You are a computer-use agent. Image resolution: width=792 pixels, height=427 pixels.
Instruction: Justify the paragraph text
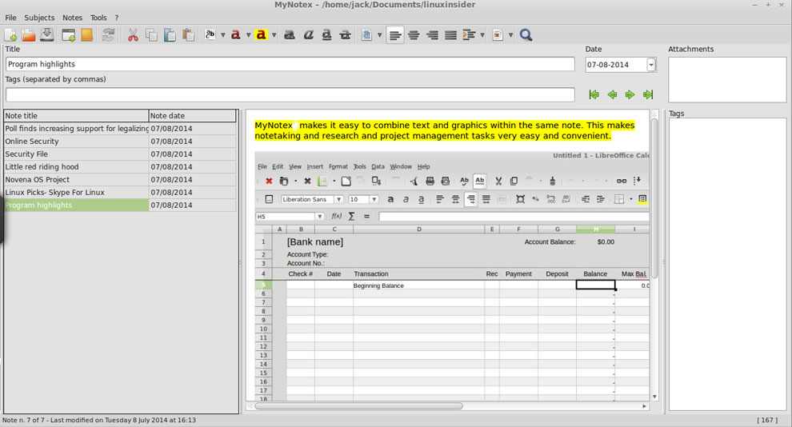point(450,35)
